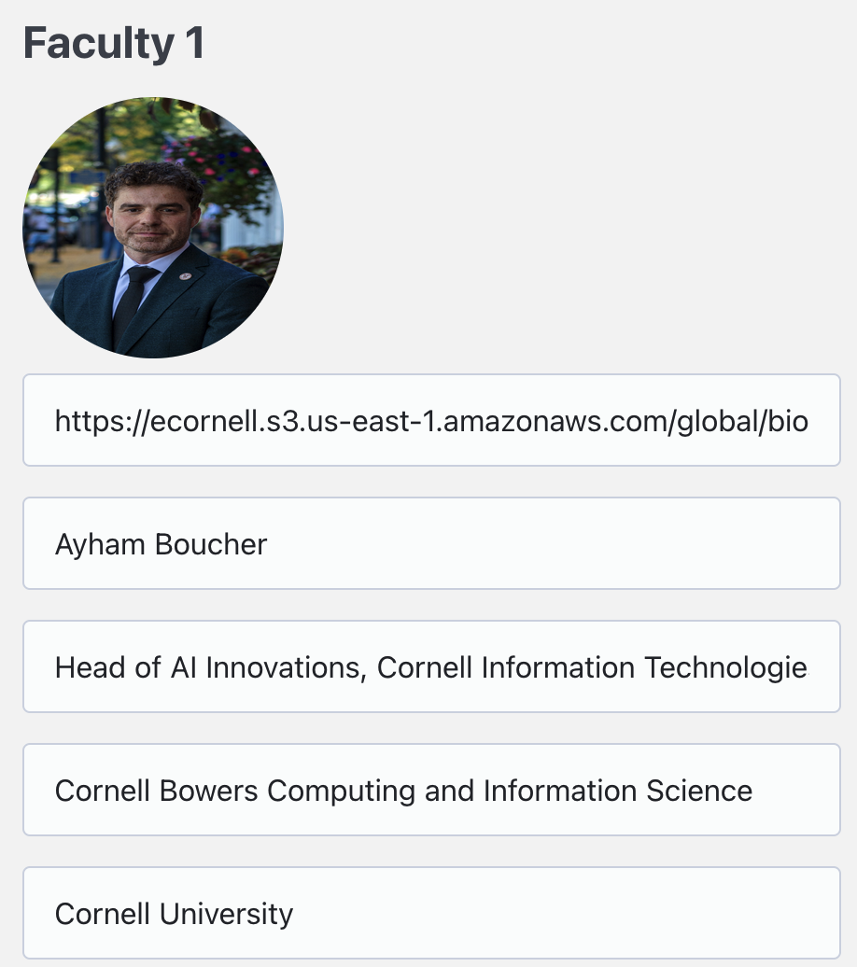Image resolution: width=857 pixels, height=967 pixels.
Task: Click the Cornell Bowers Computing field
Action: (x=431, y=790)
